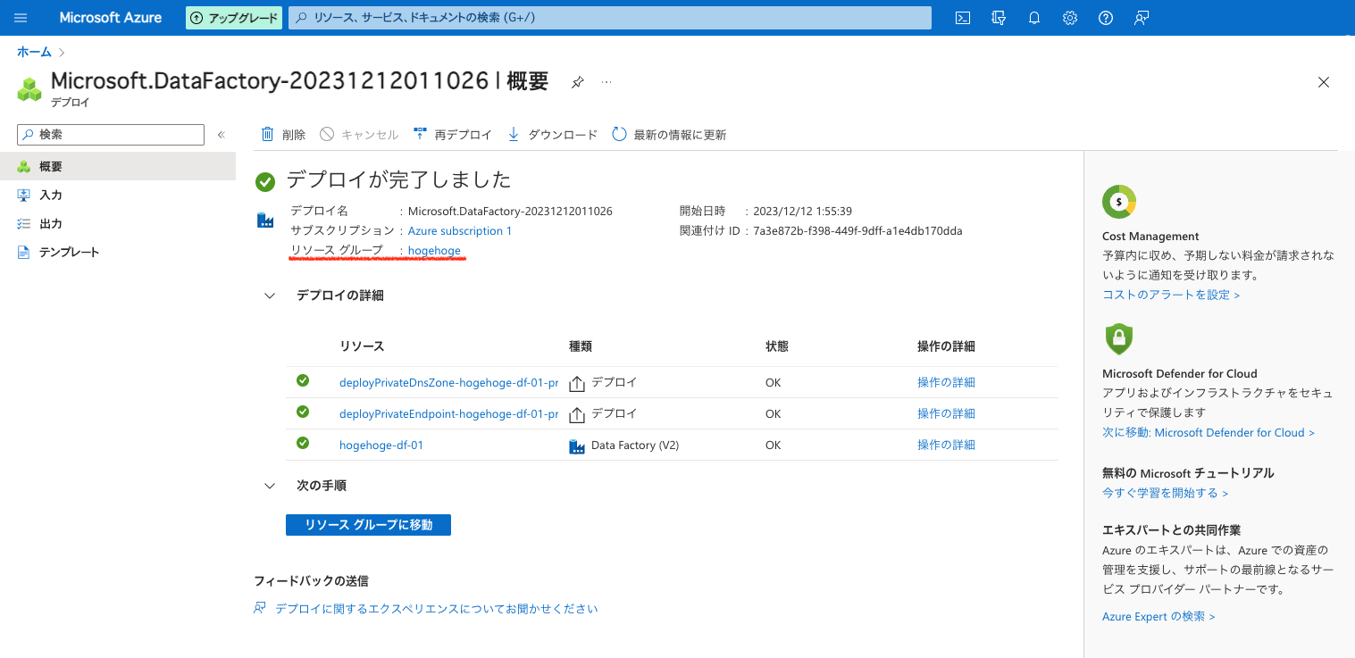Click the green deployment complete checkmark

pos(265,182)
